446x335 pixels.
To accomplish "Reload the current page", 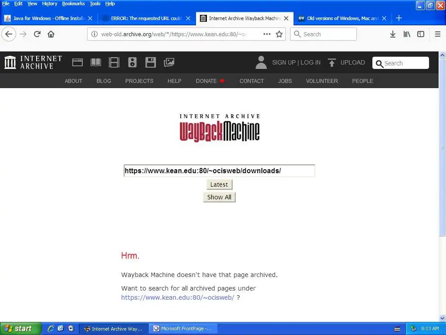I will point(37,34).
